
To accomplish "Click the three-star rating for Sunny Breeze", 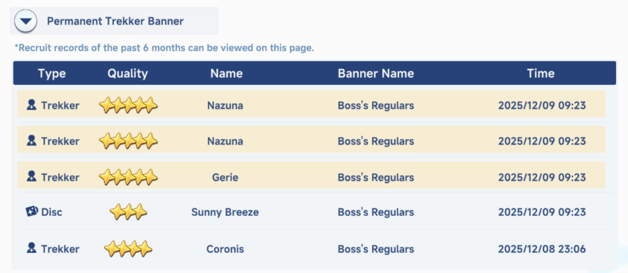I will click(x=128, y=212).
